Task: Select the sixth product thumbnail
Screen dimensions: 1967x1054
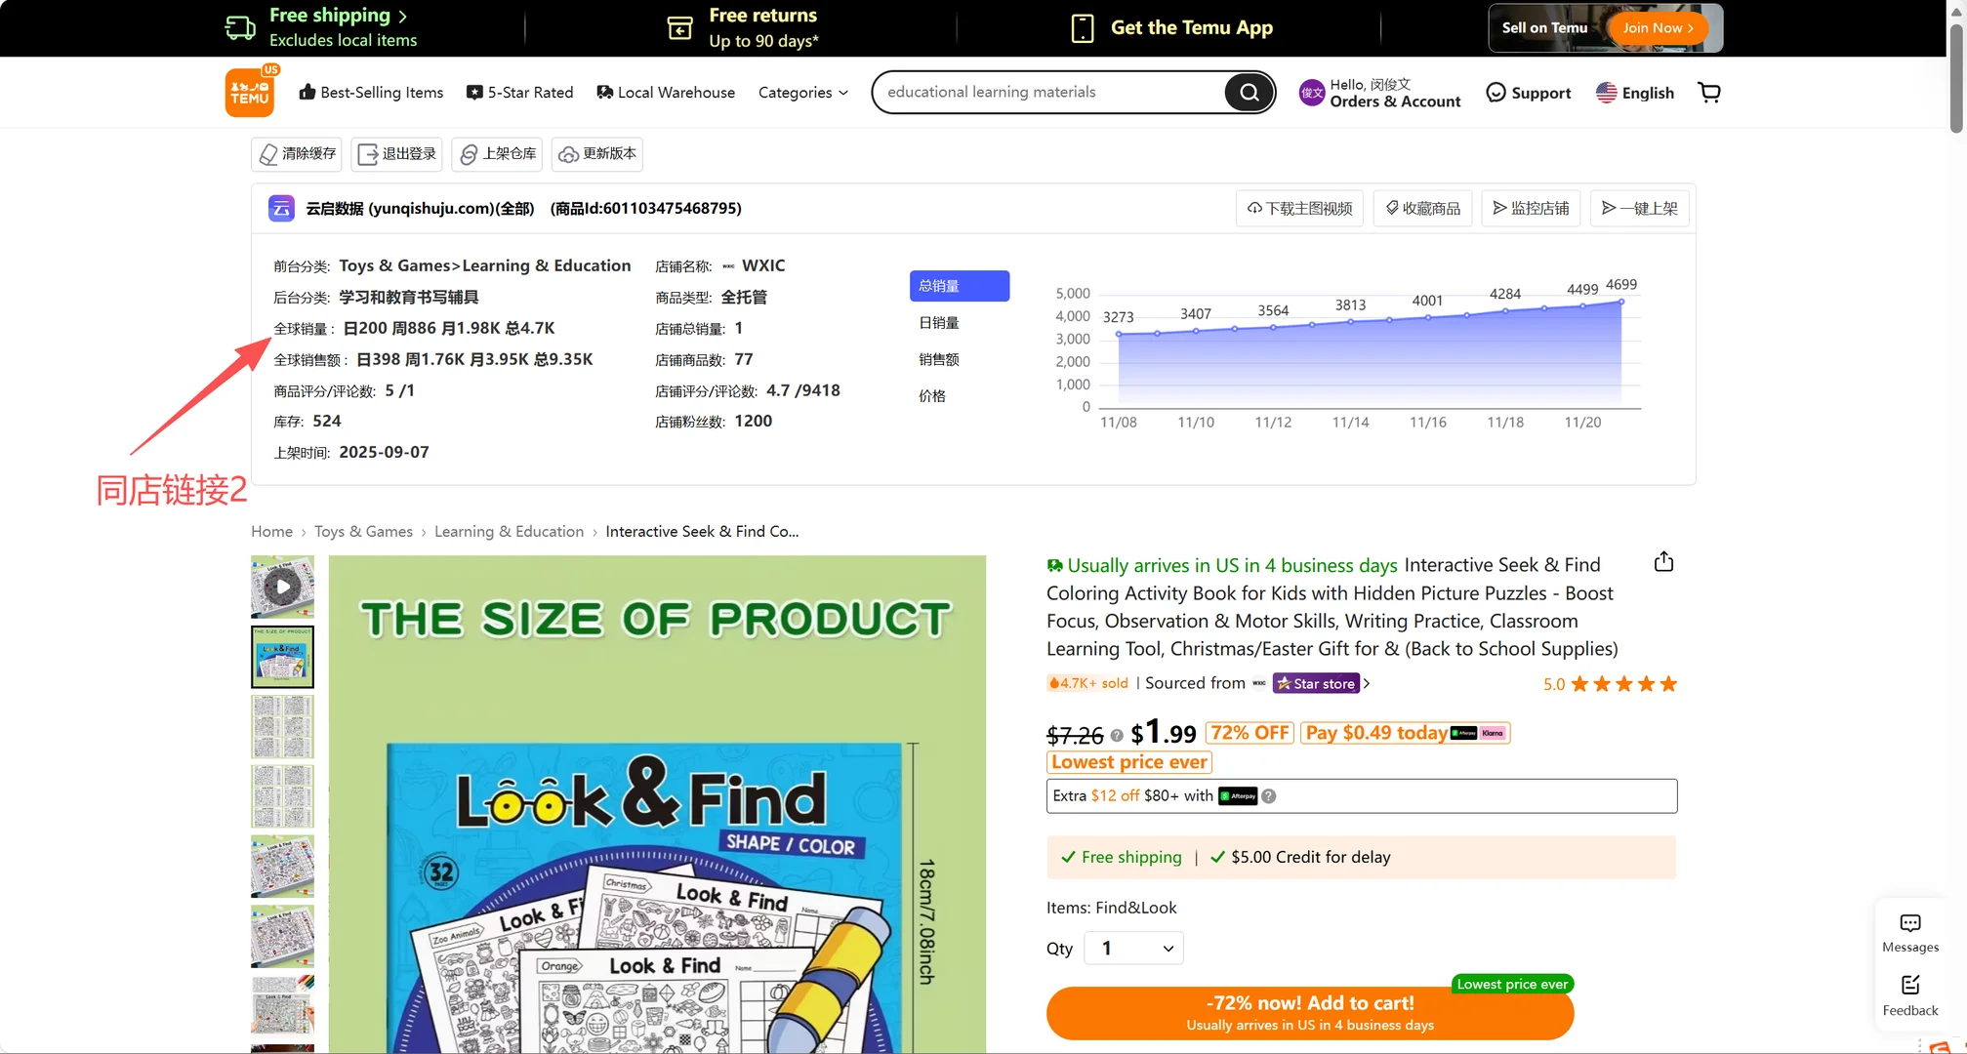Action: pyautogui.click(x=282, y=937)
